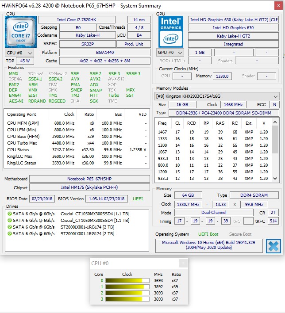285x313 pixels.
Task: Click the module size 16 GB field
Action: [x=182, y=105]
